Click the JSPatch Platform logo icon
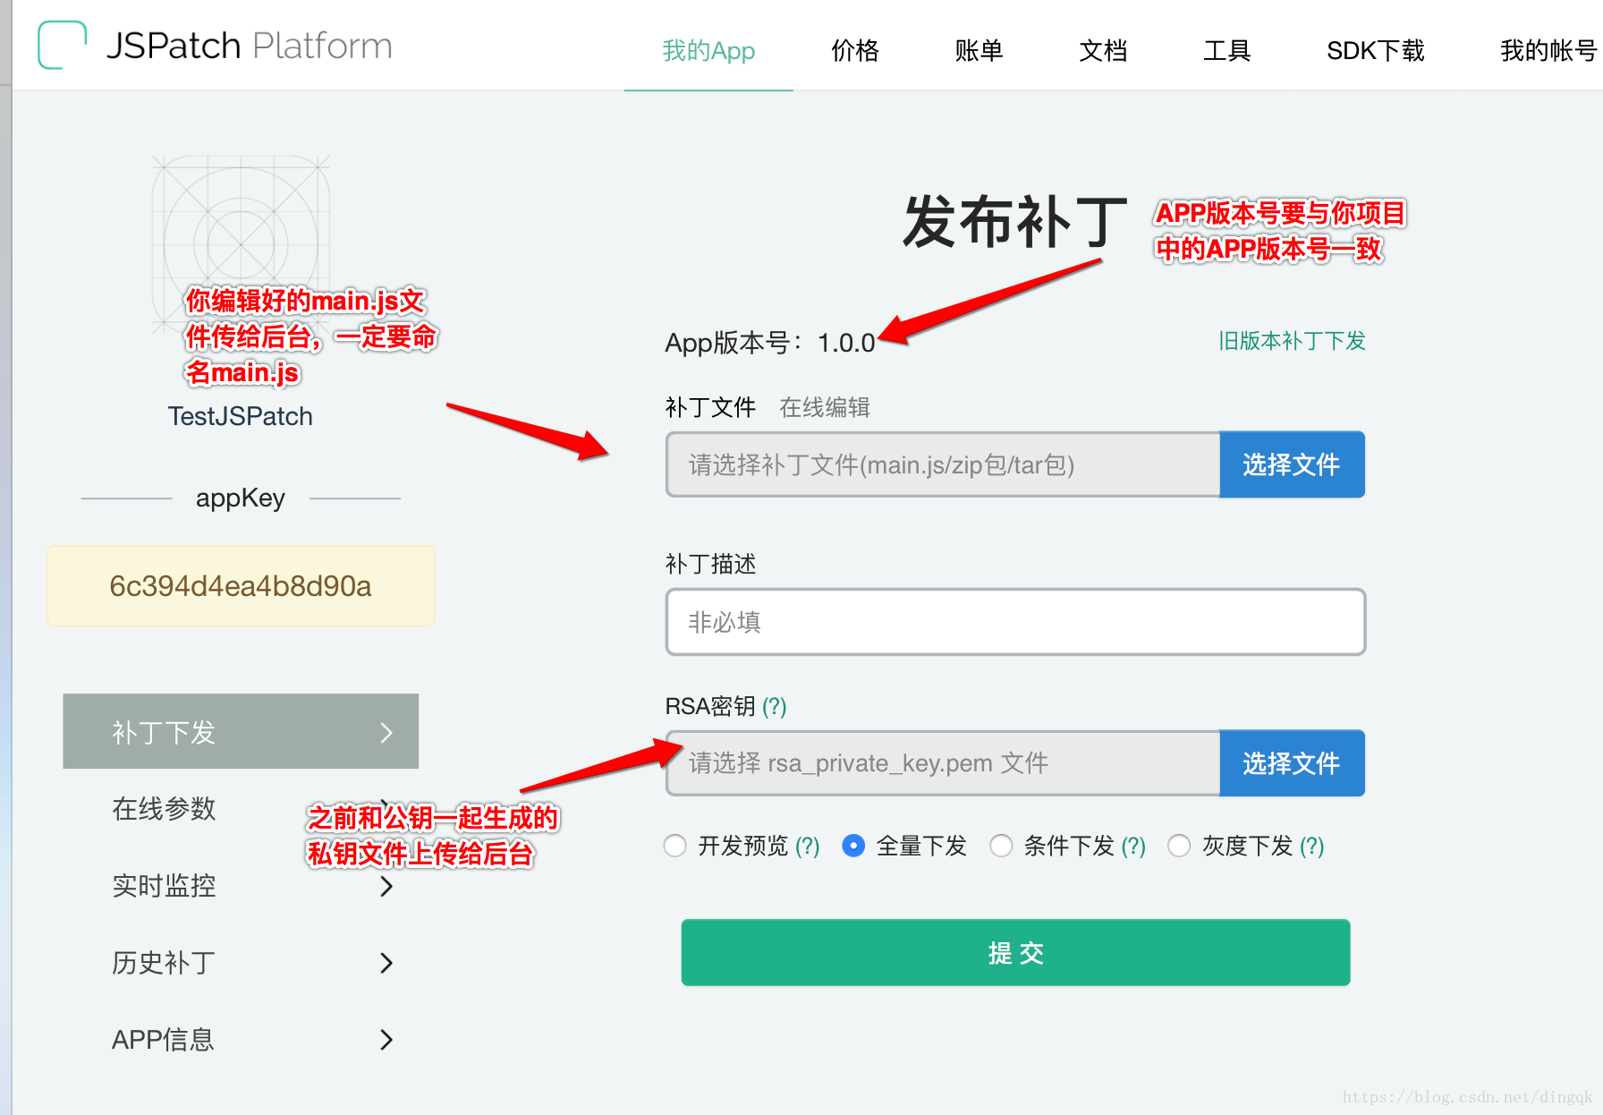The height and width of the screenshot is (1115, 1603). tap(62, 45)
